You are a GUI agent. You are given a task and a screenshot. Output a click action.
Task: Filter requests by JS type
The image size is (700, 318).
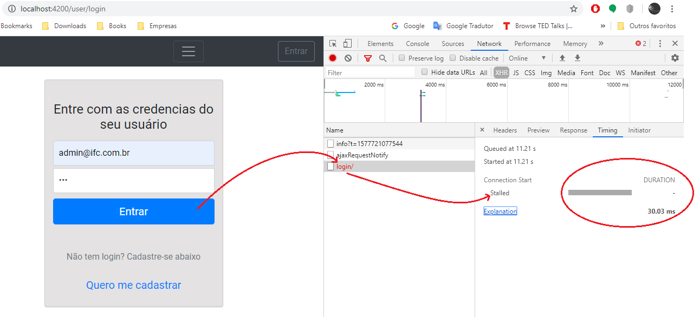point(516,72)
